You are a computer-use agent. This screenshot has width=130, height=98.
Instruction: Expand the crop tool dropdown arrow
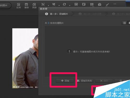click(x=59, y=5)
